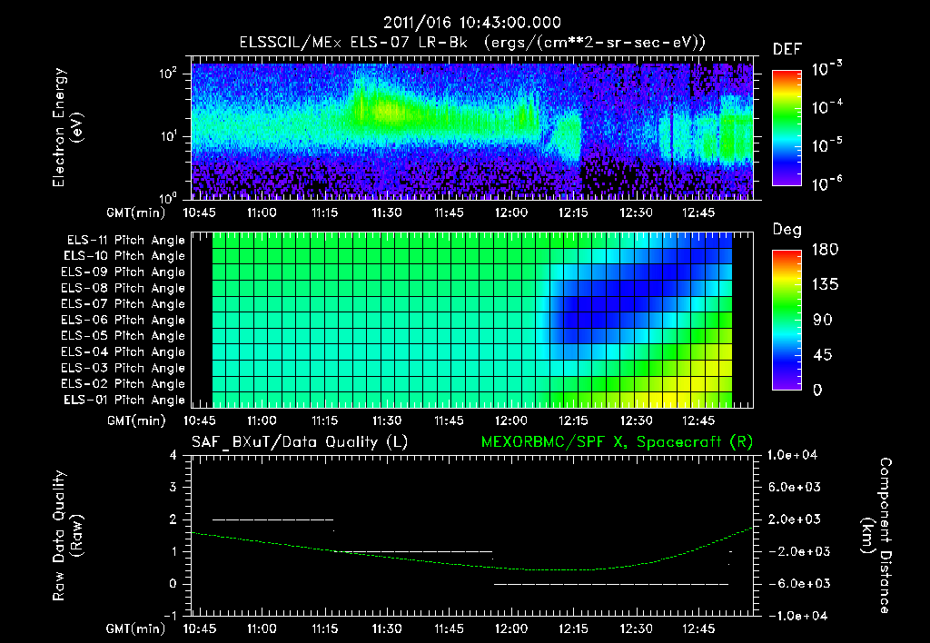Click the 3 tick on Raw Data Quality axis
The height and width of the screenshot is (643, 930).
(x=173, y=488)
